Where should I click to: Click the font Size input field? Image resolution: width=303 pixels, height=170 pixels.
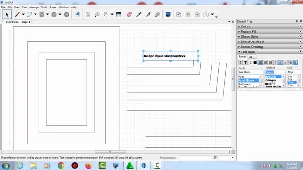pos(294,72)
